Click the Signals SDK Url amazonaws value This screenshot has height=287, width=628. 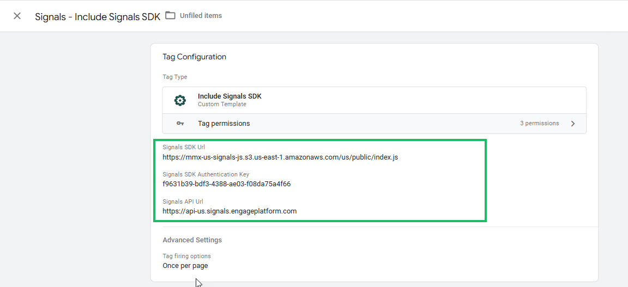280,157
